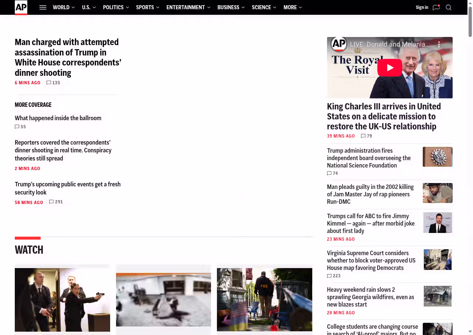The height and width of the screenshot is (335, 473).
Task: Expand the More dropdown menu
Action: click(292, 7)
